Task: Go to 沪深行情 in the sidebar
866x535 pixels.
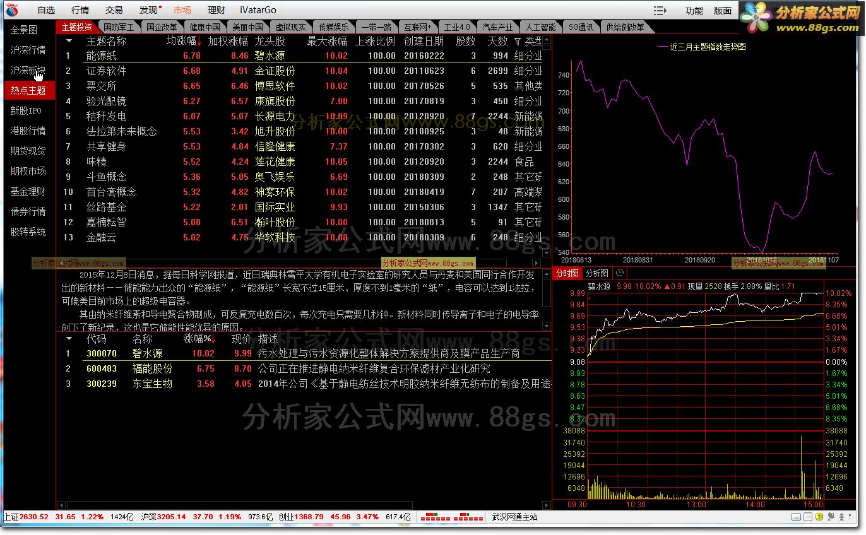Action: 28,50
